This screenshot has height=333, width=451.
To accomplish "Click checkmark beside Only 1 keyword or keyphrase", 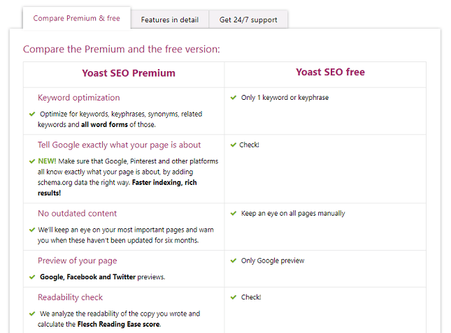I will 234,98.
